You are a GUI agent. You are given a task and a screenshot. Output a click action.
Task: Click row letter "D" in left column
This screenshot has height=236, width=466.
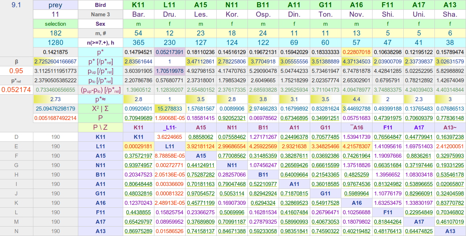point(16,137)
